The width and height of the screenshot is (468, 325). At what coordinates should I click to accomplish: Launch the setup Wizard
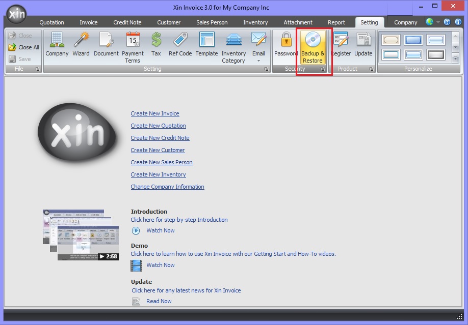coord(81,44)
